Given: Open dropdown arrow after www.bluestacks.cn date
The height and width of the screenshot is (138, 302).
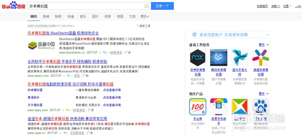Looking at the screenshot, I should pos(100,53).
